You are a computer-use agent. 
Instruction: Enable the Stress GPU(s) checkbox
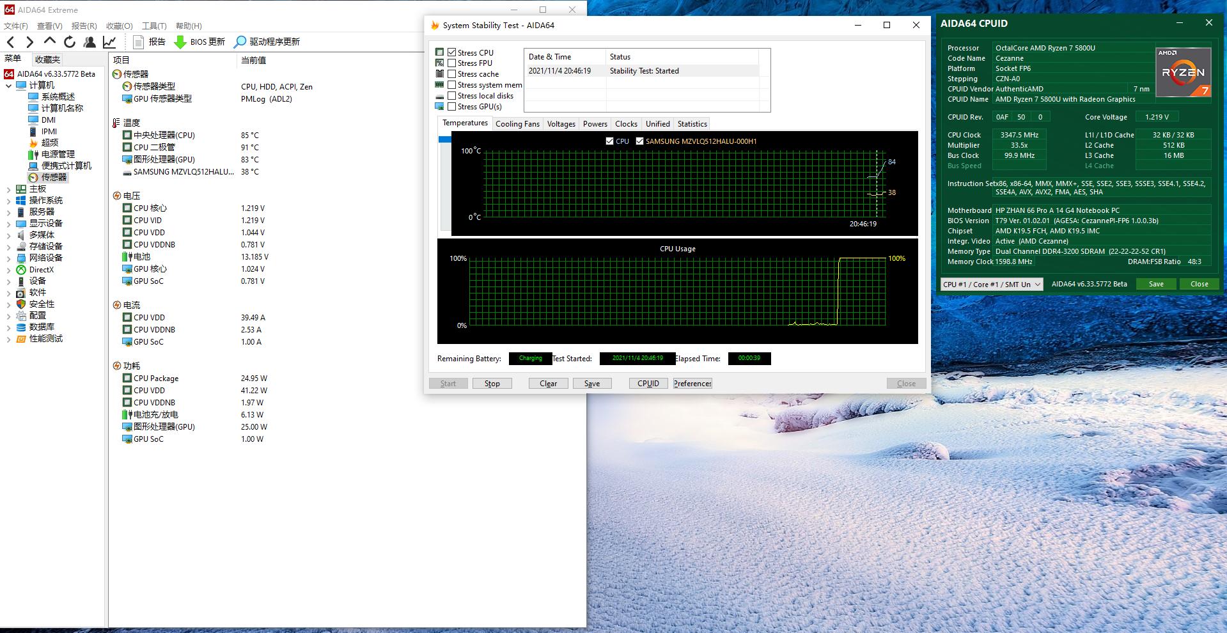click(452, 107)
